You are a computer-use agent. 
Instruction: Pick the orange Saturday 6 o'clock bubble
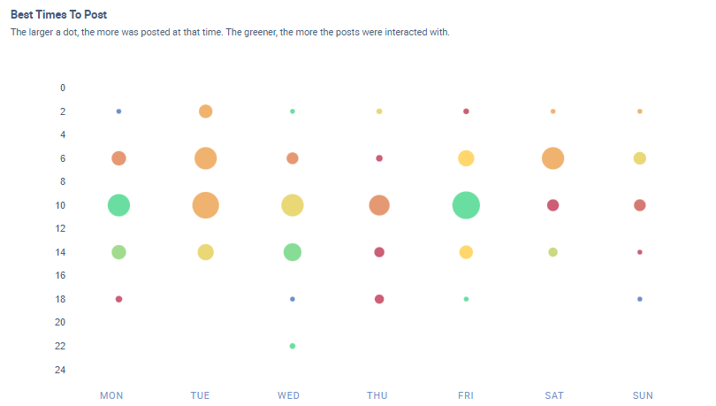coord(552,158)
